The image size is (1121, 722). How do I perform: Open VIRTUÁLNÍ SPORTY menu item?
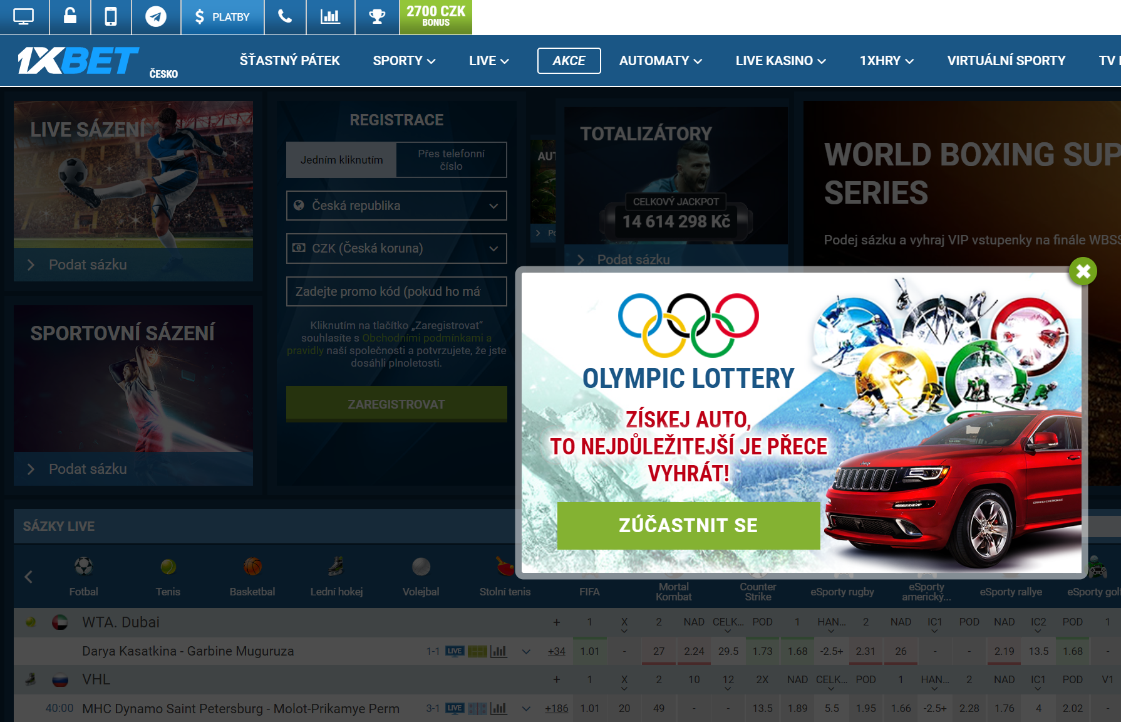(x=1006, y=61)
